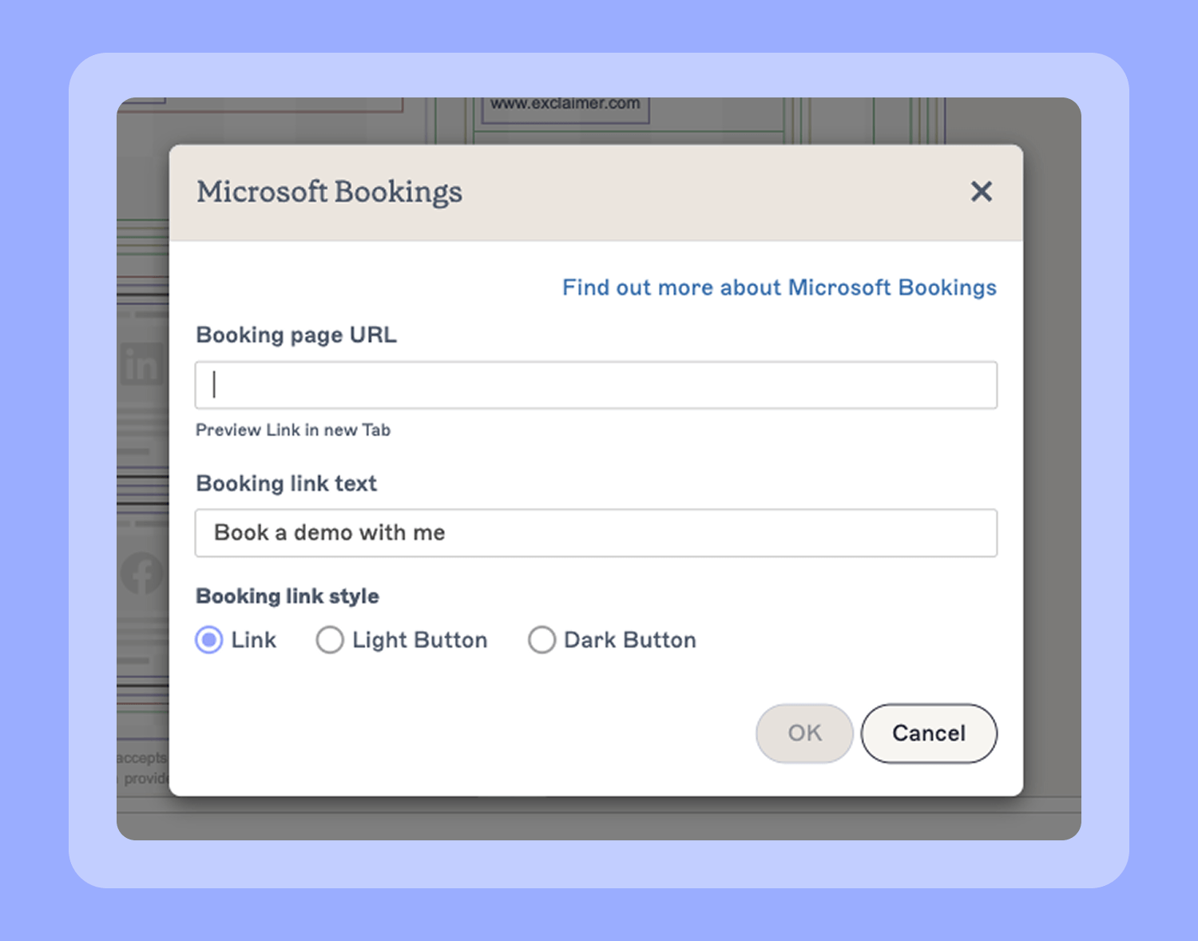
Task: Click the 'Light Button' option label text
Action: coord(419,640)
